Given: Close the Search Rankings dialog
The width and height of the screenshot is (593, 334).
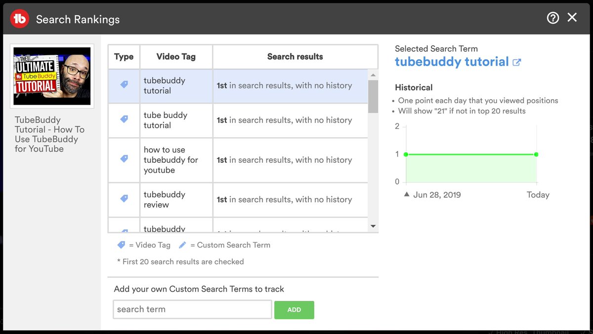Looking at the screenshot, I should click(x=572, y=18).
